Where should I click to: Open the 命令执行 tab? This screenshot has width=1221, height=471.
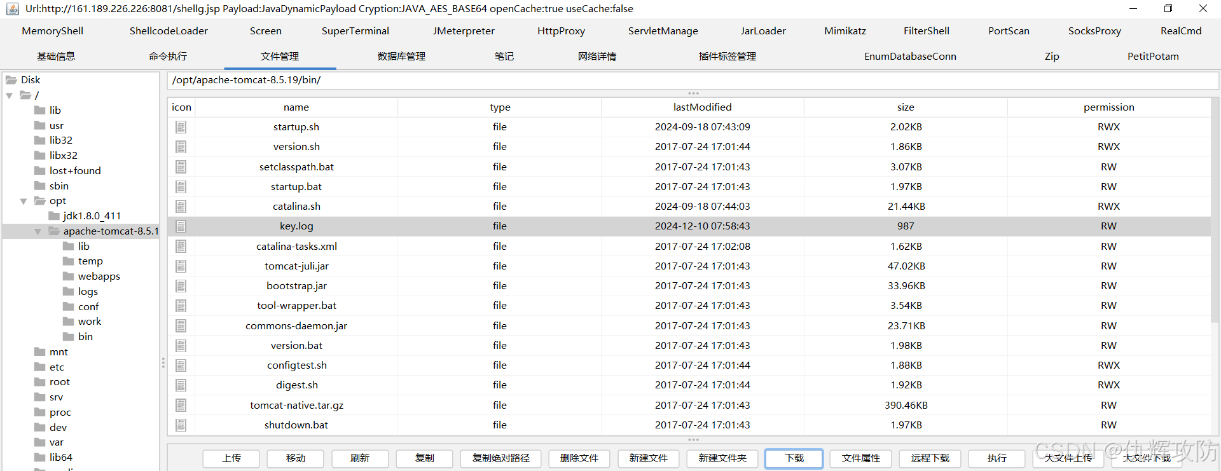click(168, 57)
